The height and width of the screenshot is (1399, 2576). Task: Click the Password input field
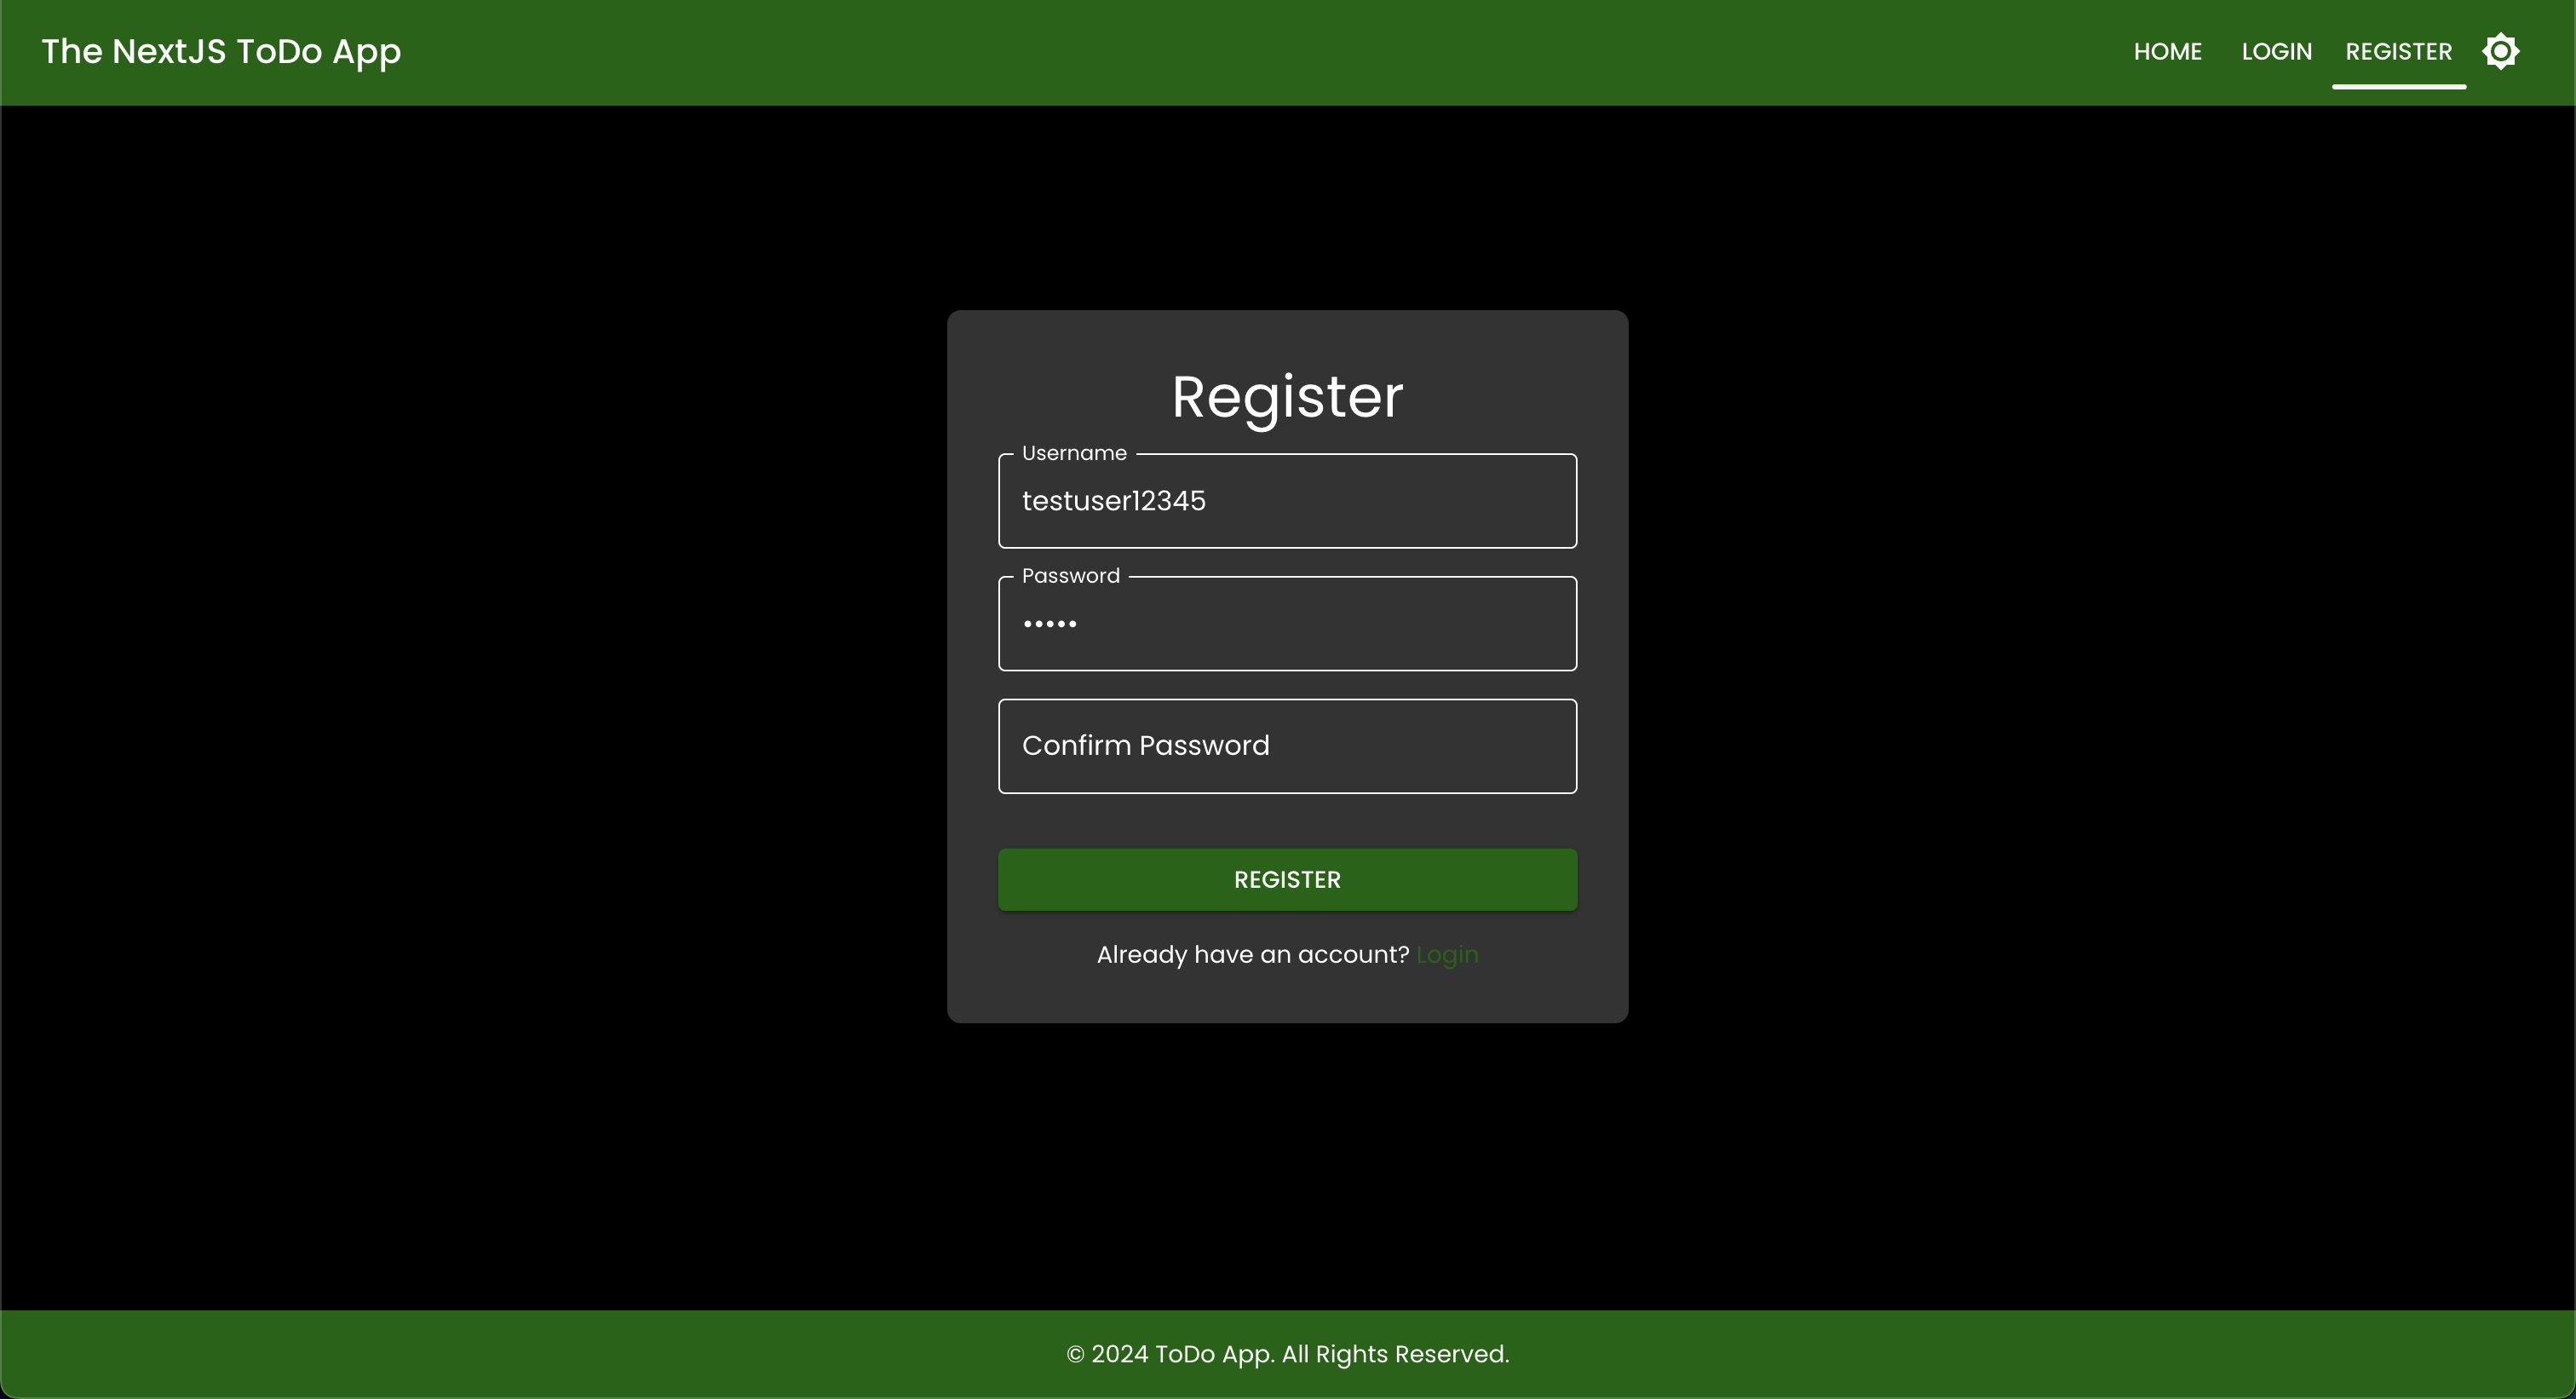1288,624
